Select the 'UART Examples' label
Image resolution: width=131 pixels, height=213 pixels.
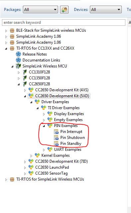click(68, 149)
